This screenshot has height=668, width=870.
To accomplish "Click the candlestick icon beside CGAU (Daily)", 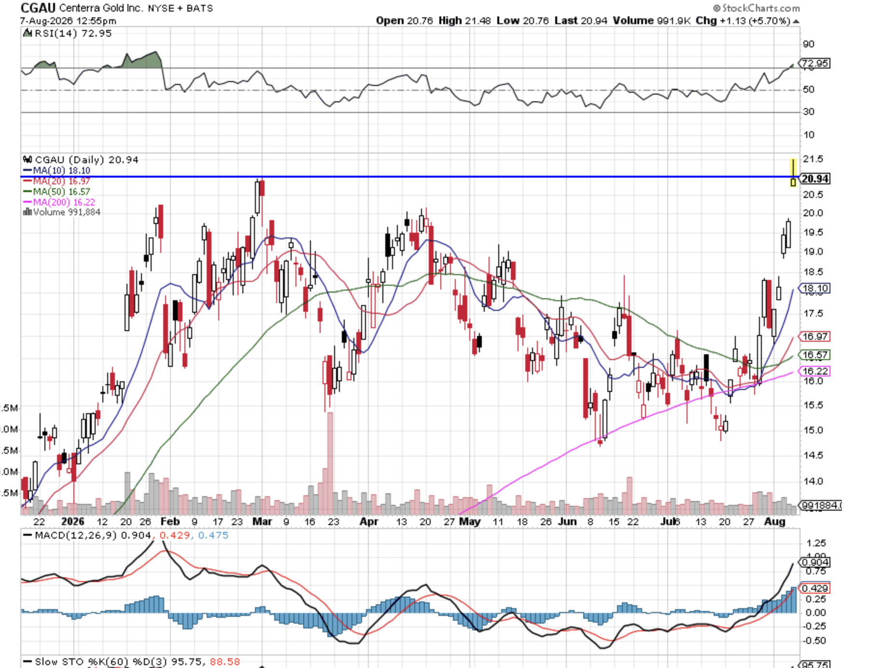I will coord(28,159).
